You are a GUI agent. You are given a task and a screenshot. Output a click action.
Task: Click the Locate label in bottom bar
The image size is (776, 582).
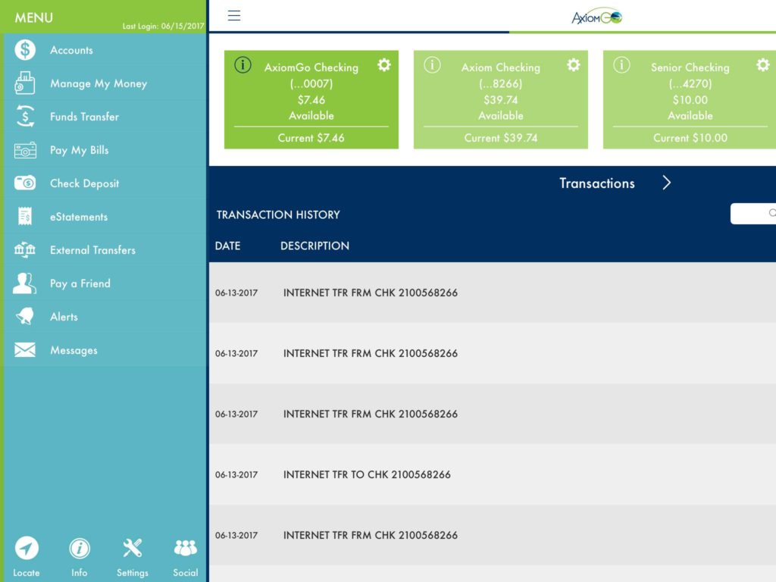[27, 573]
